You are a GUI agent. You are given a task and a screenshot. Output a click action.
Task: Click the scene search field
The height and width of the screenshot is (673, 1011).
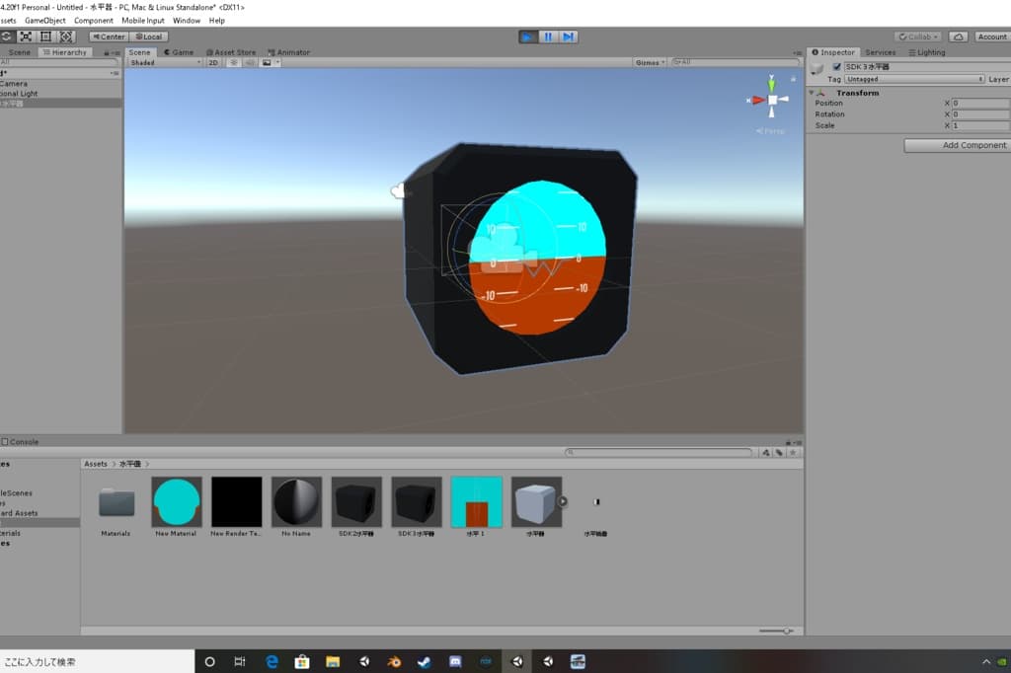(735, 62)
